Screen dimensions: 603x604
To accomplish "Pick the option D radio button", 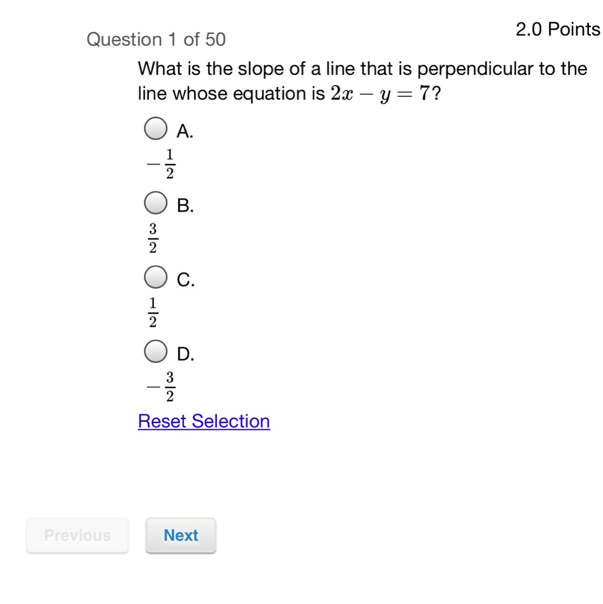I will (156, 351).
